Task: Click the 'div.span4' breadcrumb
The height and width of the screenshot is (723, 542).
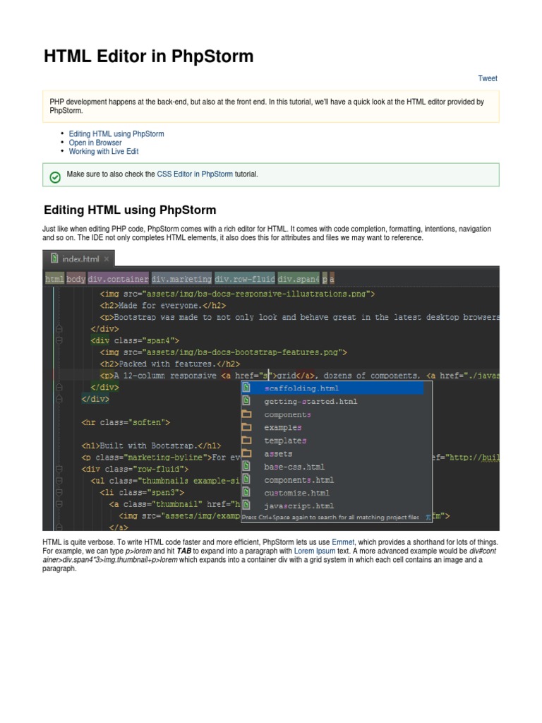Action: pyautogui.click(x=299, y=279)
